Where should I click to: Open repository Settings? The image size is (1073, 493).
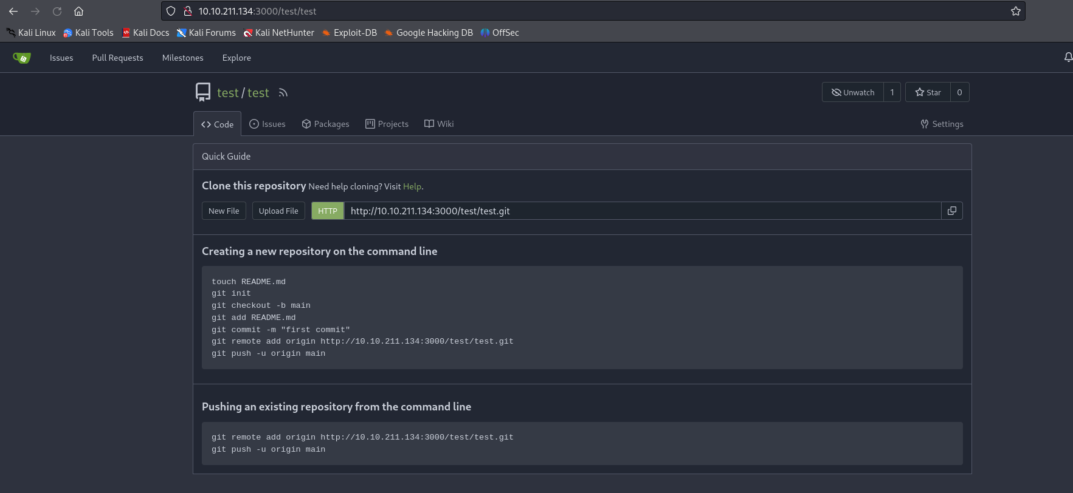point(942,124)
